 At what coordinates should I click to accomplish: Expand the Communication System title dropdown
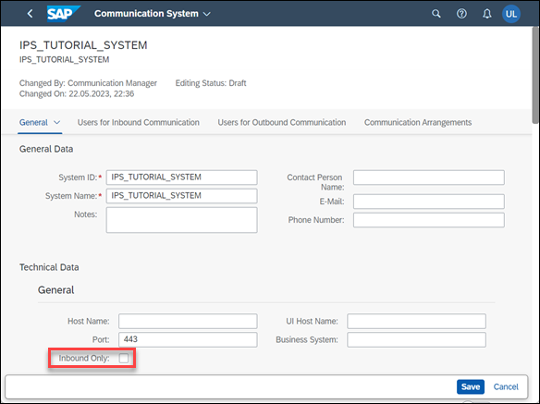(x=206, y=14)
